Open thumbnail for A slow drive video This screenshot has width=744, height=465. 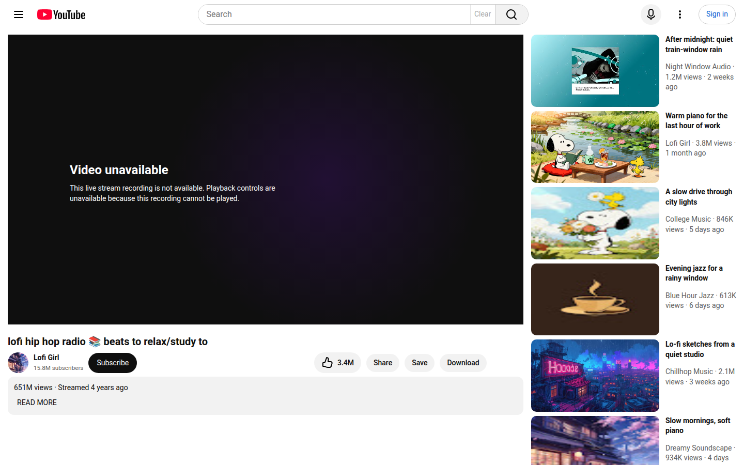[595, 223]
